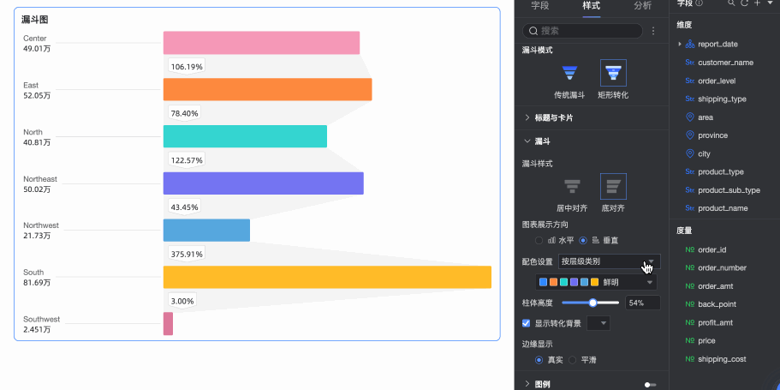The width and height of the screenshot is (780, 390).
Task: Select the product_sub_type field
Action: tap(729, 190)
